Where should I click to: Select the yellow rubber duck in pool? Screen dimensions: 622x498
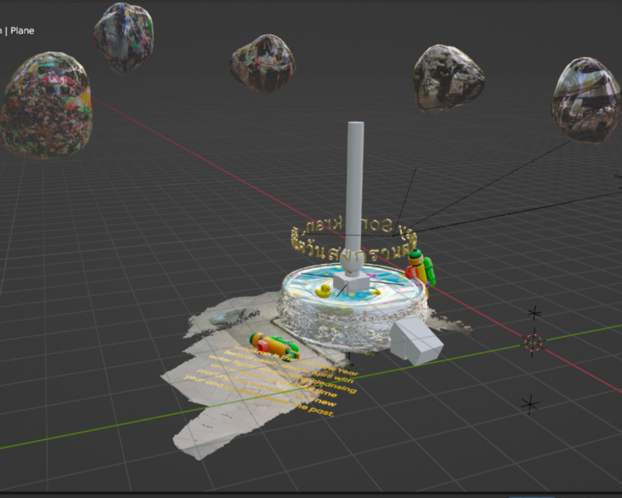pos(323,291)
